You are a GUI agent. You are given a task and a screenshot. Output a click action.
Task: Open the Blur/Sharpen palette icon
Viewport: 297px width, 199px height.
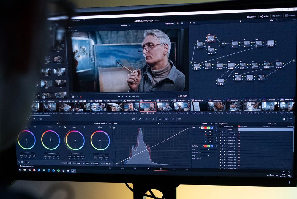[x=160, y=119]
